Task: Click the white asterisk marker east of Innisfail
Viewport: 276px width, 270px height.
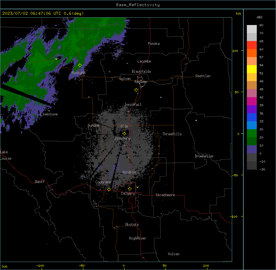Action: coord(161,97)
